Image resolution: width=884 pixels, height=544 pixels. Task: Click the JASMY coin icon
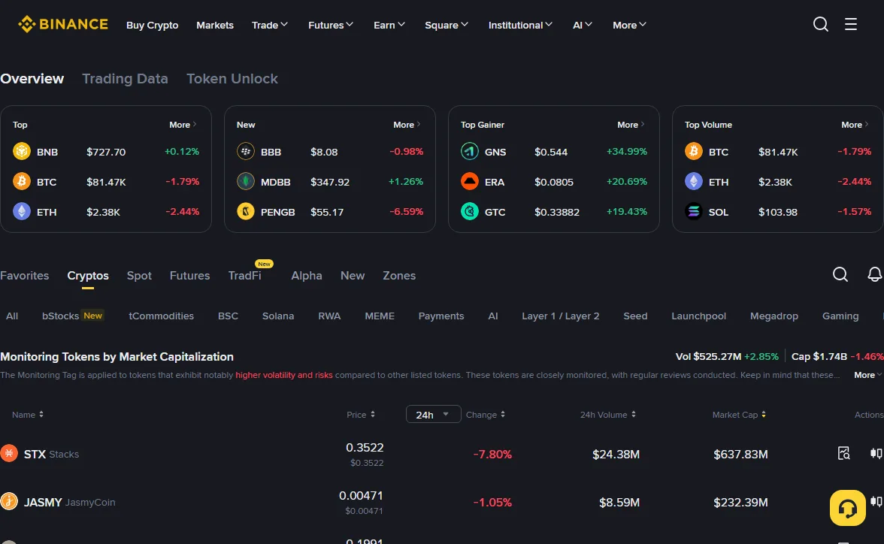[9, 501]
